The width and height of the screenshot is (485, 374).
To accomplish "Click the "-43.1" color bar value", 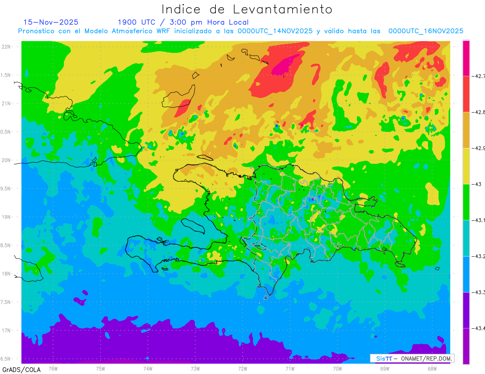I will pyautogui.click(x=478, y=220).
